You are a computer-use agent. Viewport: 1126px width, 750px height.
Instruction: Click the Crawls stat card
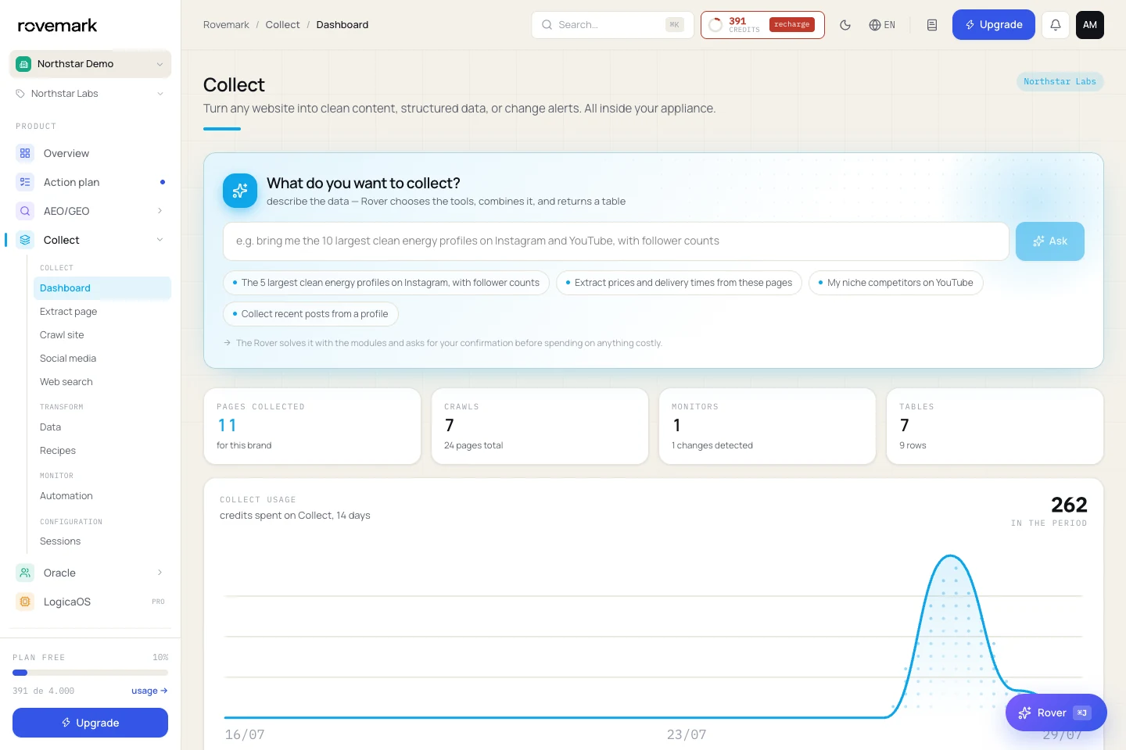[x=540, y=427]
